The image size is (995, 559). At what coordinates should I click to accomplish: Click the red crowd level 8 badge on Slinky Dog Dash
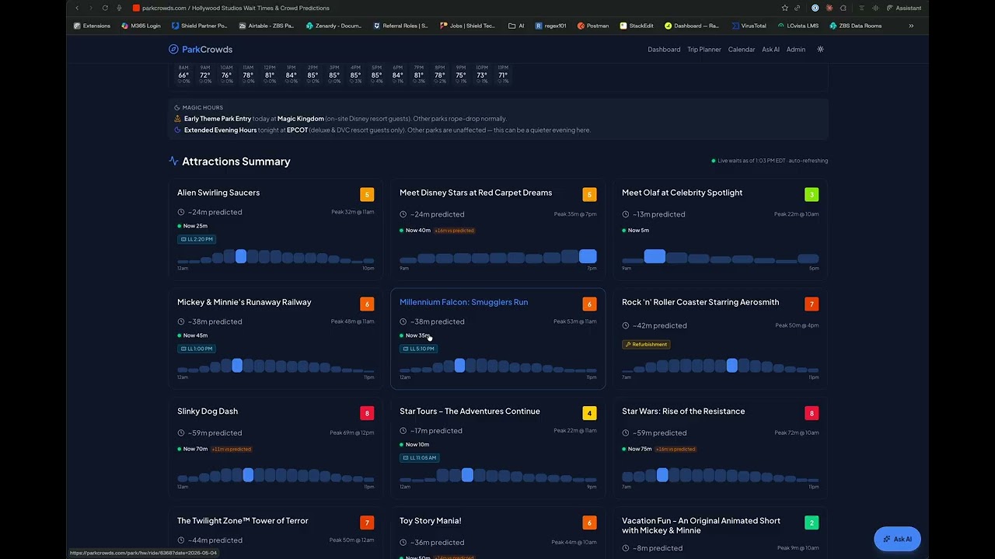pos(367,413)
